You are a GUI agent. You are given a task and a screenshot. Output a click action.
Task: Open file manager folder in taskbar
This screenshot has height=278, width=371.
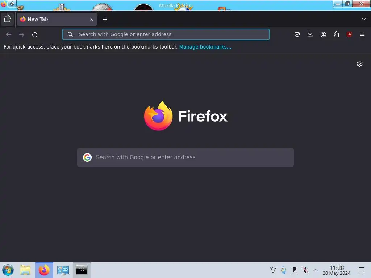tap(25, 270)
